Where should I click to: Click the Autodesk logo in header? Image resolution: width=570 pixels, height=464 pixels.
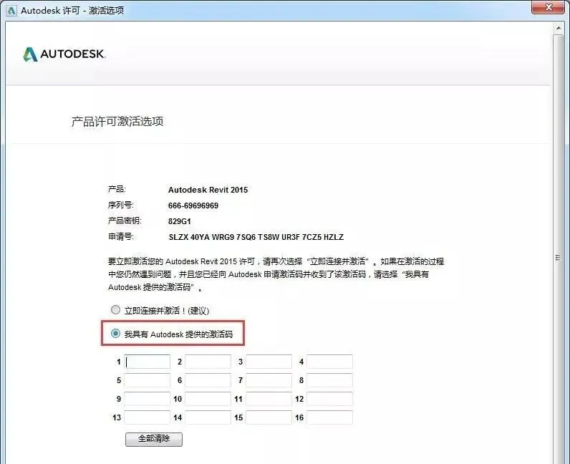[64, 54]
